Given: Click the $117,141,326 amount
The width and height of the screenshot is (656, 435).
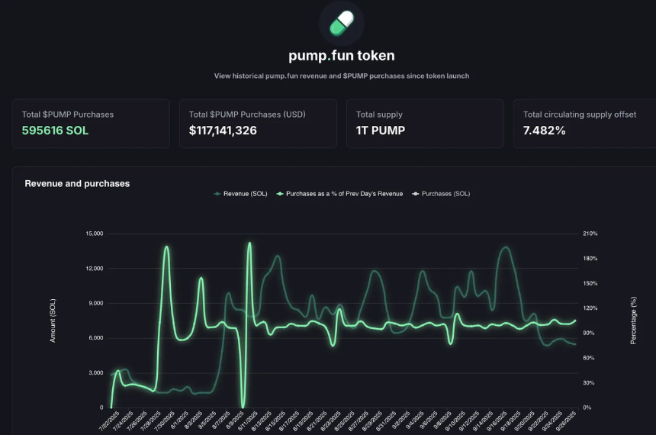Looking at the screenshot, I should [223, 130].
